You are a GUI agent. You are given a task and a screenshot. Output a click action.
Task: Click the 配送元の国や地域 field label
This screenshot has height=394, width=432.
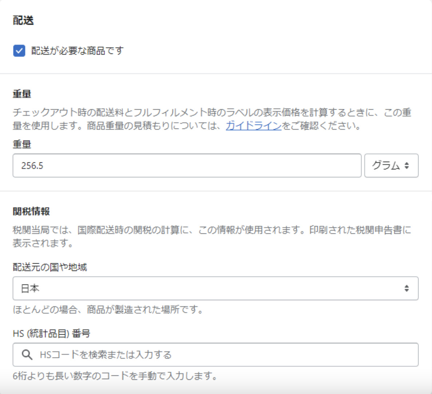pyautogui.click(x=50, y=267)
